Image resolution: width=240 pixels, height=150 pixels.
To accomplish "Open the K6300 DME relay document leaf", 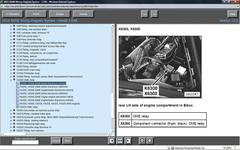I will point(28,107).
